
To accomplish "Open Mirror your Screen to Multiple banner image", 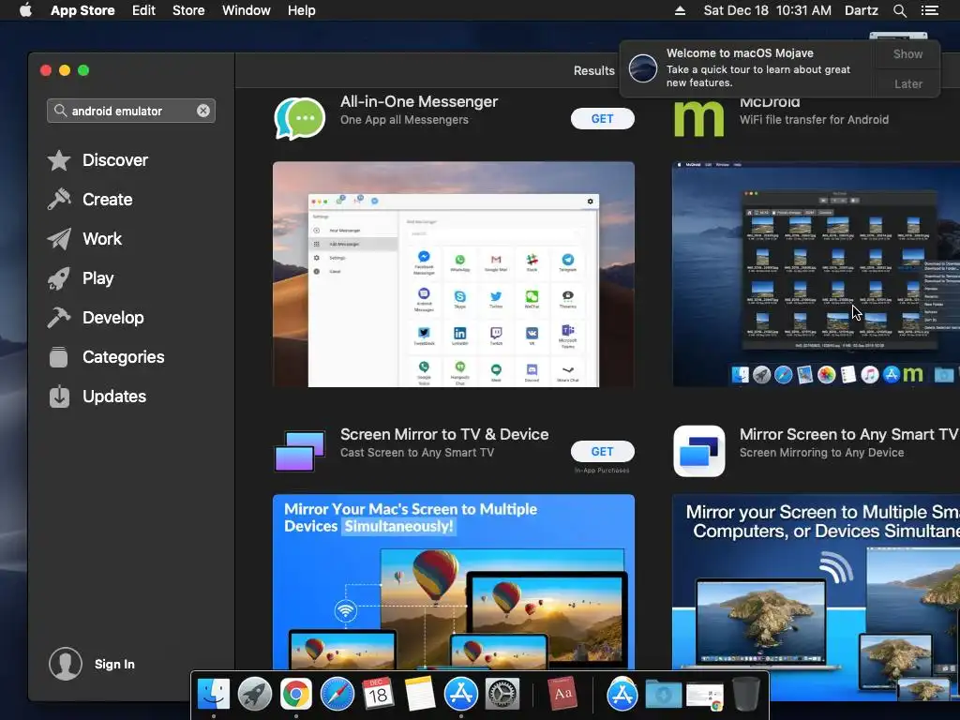I will pos(817,597).
